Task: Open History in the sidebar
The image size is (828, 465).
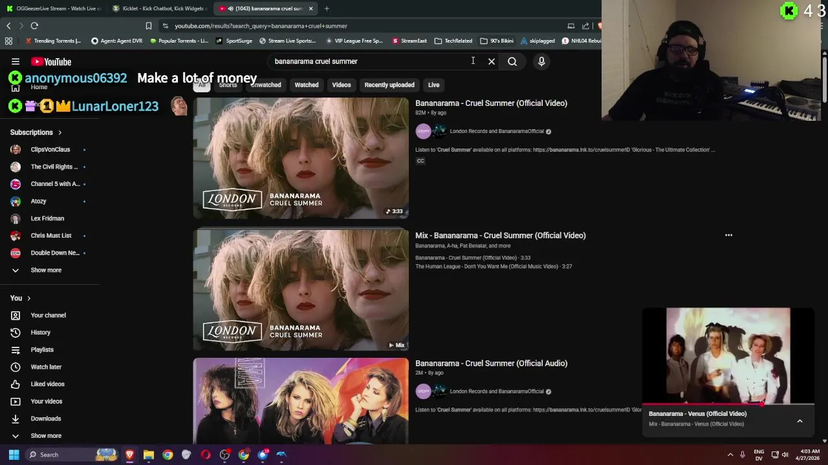Action: click(x=39, y=332)
